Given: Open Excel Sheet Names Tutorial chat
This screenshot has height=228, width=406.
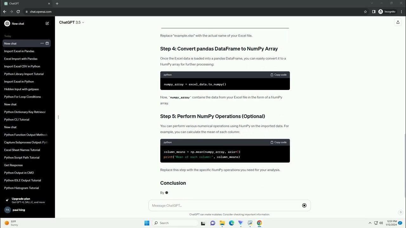Looking at the screenshot, I should tap(27, 150).
